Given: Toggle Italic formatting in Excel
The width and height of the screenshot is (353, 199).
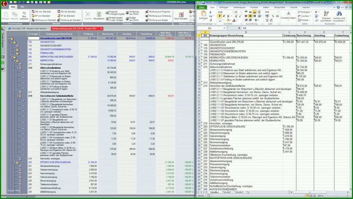Looking at the screenshot, I should click(x=224, y=16).
